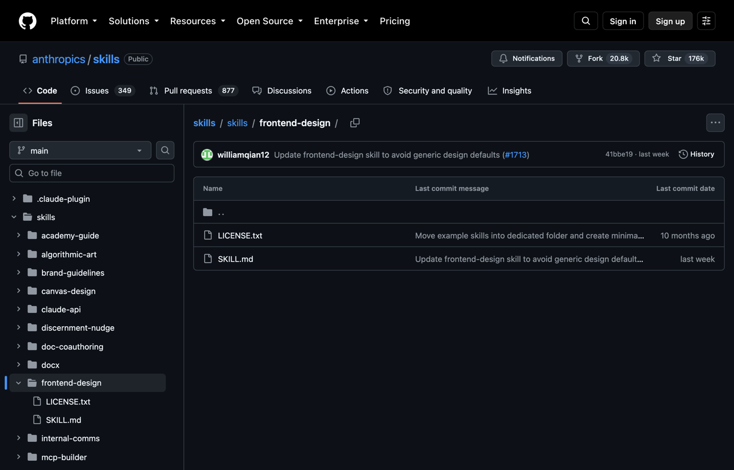Open the main branch selector
734x470 pixels.
80,150
